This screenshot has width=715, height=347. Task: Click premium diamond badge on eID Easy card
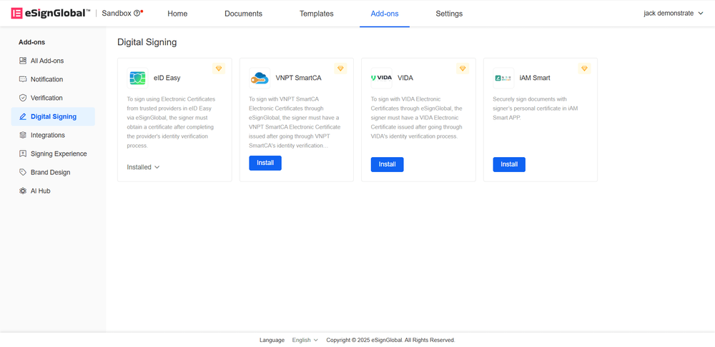219,69
